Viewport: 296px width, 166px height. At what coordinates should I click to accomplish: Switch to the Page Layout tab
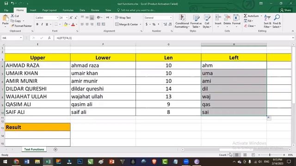point(49,10)
